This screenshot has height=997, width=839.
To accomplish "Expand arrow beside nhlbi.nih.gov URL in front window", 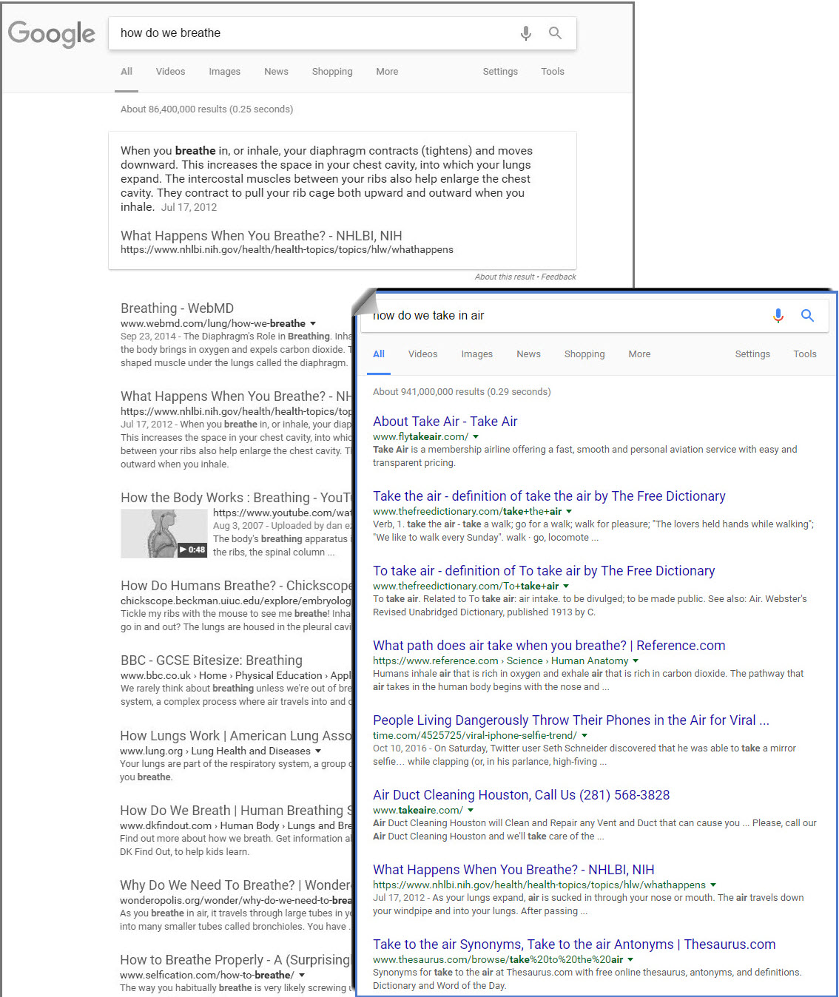I will tap(713, 885).
